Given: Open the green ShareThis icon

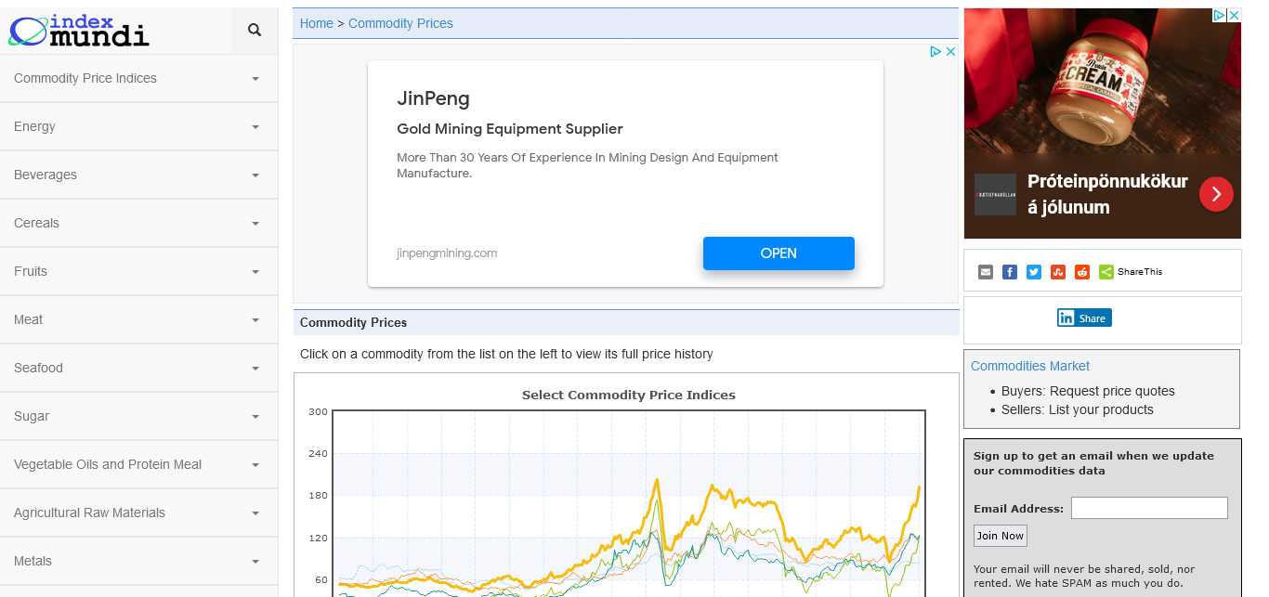Looking at the screenshot, I should pyautogui.click(x=1106, y=272).
